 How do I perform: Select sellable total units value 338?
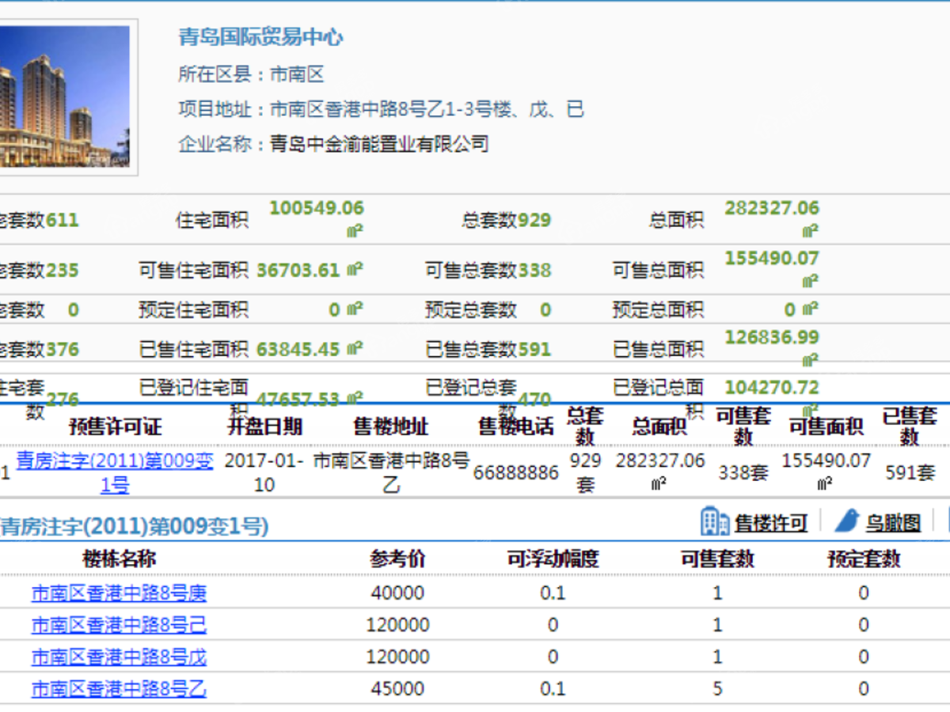point(534,270)
